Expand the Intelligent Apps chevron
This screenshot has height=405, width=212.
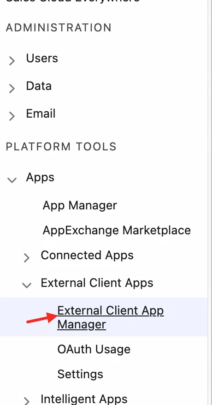[x=27, y=401]
